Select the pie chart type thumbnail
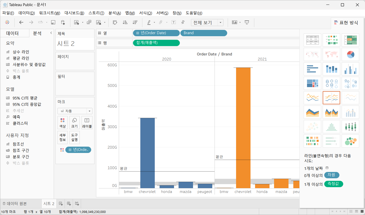Viewport: 365px width, 215px height. [350, 54]
